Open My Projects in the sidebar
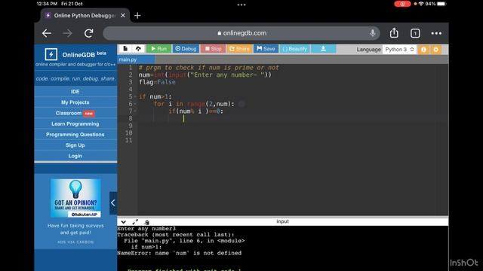Screen dimensions: 483x271 point(75,102)
